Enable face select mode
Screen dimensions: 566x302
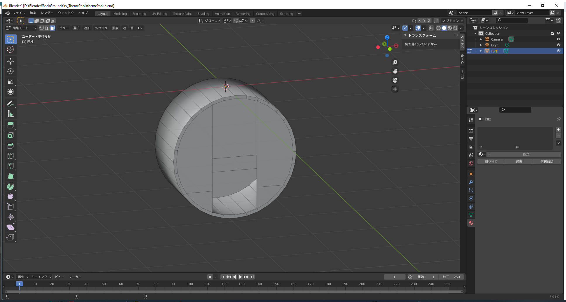click(x=53, y=28)
